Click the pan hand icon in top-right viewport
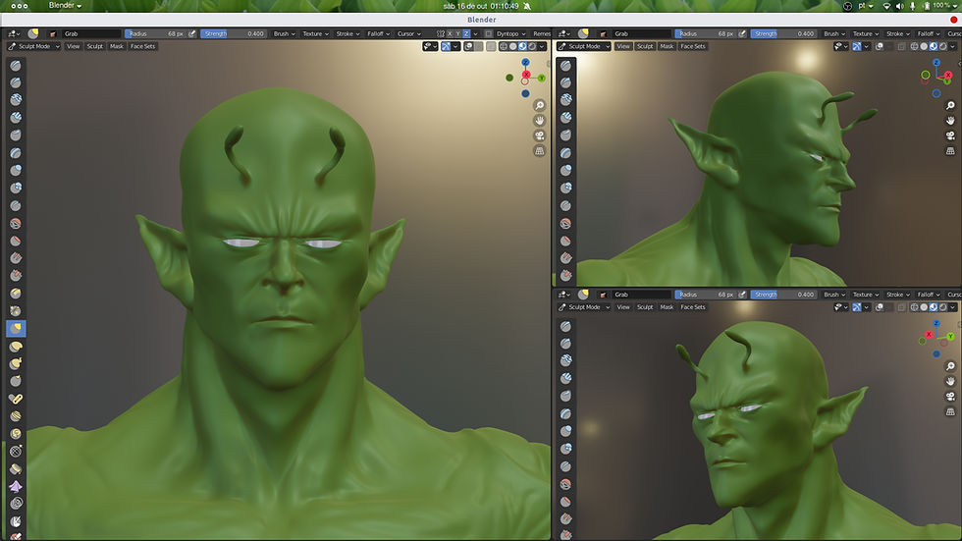Viewport: 962px width, 541px height. coord(950,121)
